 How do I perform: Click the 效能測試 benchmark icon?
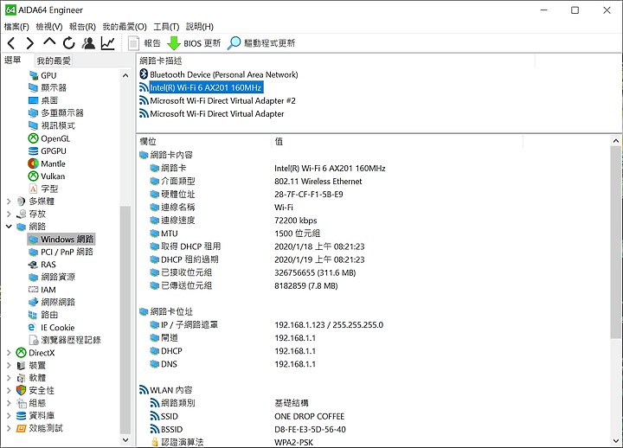(x=21, y=428)
